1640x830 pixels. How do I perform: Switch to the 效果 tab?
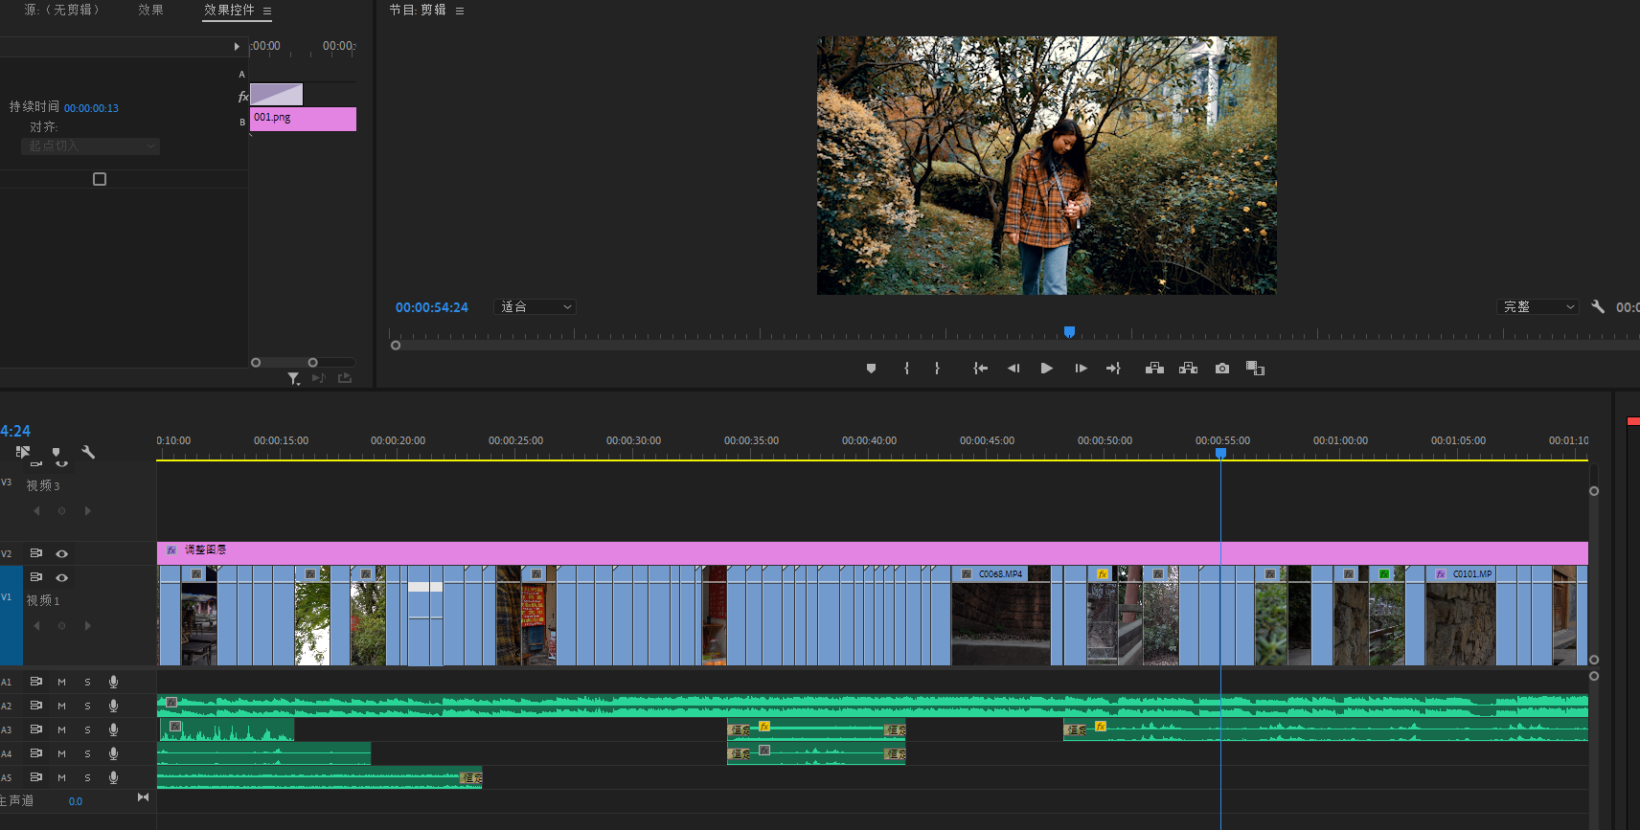(150, 10)
